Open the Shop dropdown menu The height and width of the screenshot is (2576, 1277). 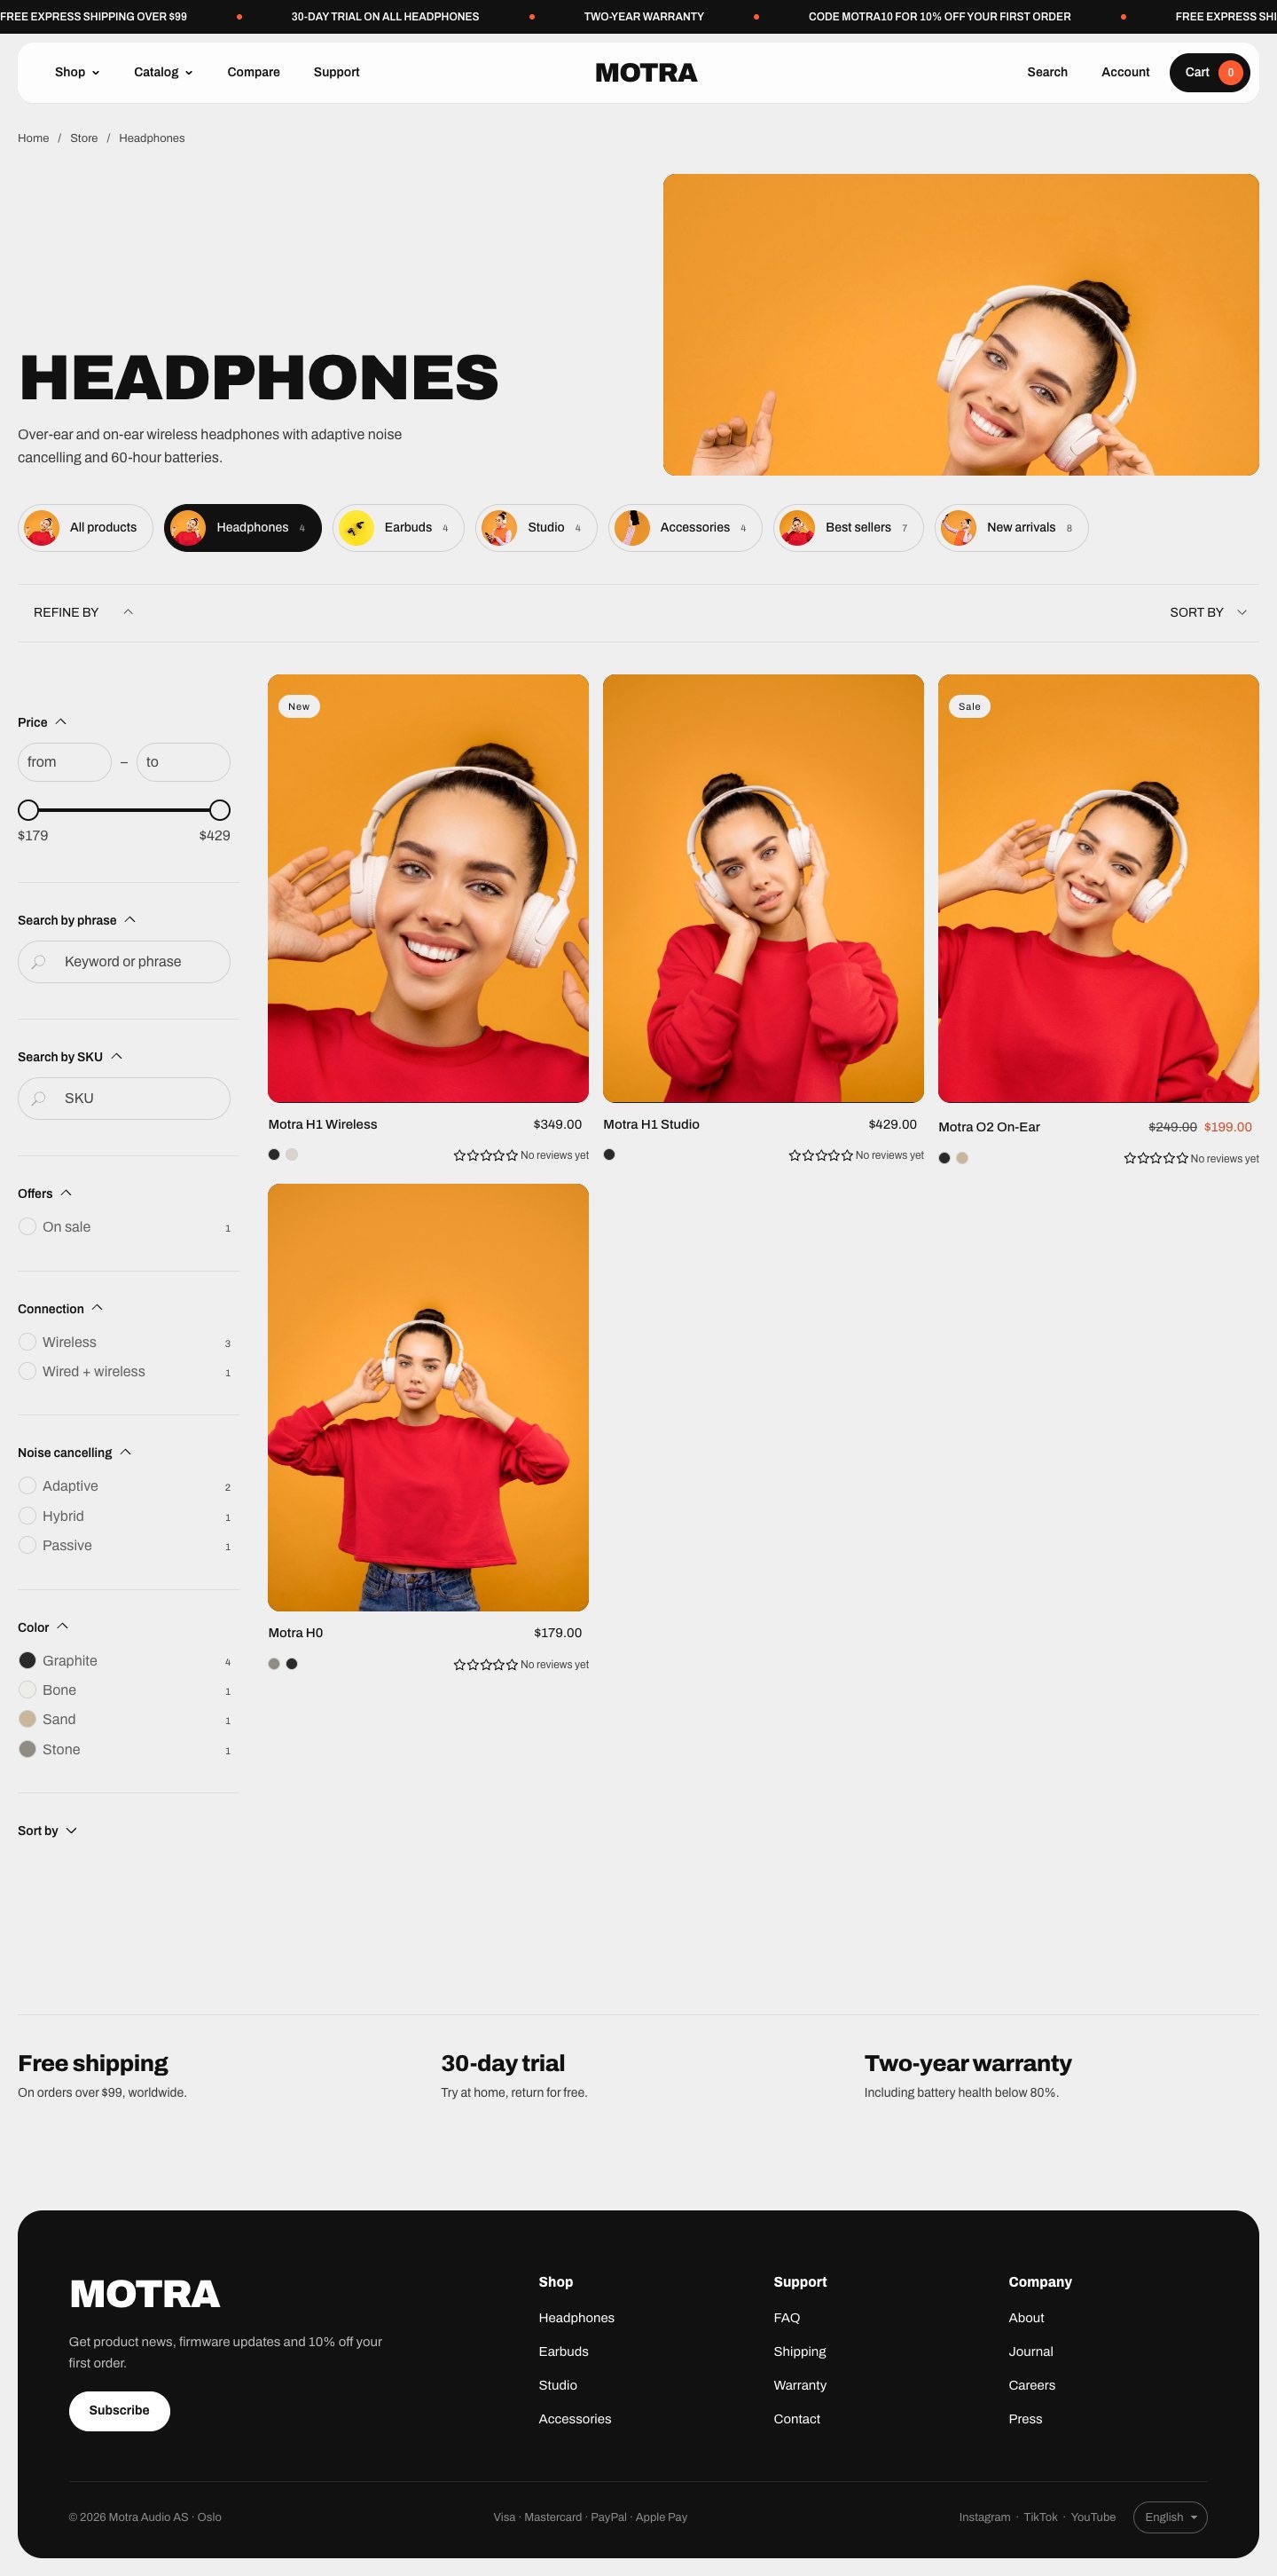coord(77,72)
